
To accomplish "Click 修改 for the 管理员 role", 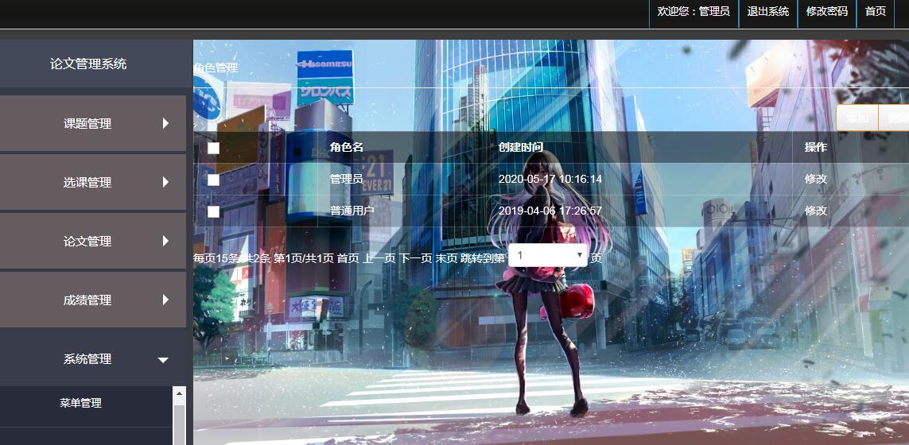I will 816,179.
